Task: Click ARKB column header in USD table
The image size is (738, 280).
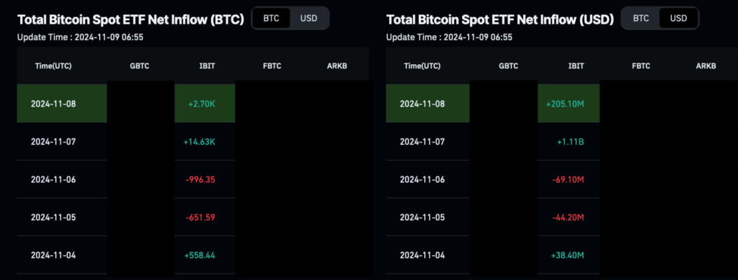Action: (706, 66)
